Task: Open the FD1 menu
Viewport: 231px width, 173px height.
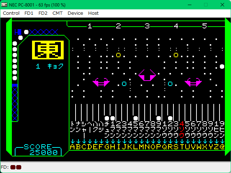Action: click(29, 13)
